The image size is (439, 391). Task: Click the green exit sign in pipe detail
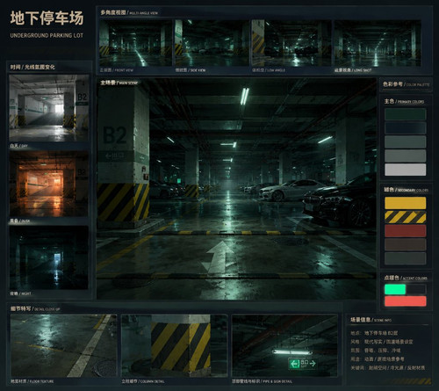303,364
